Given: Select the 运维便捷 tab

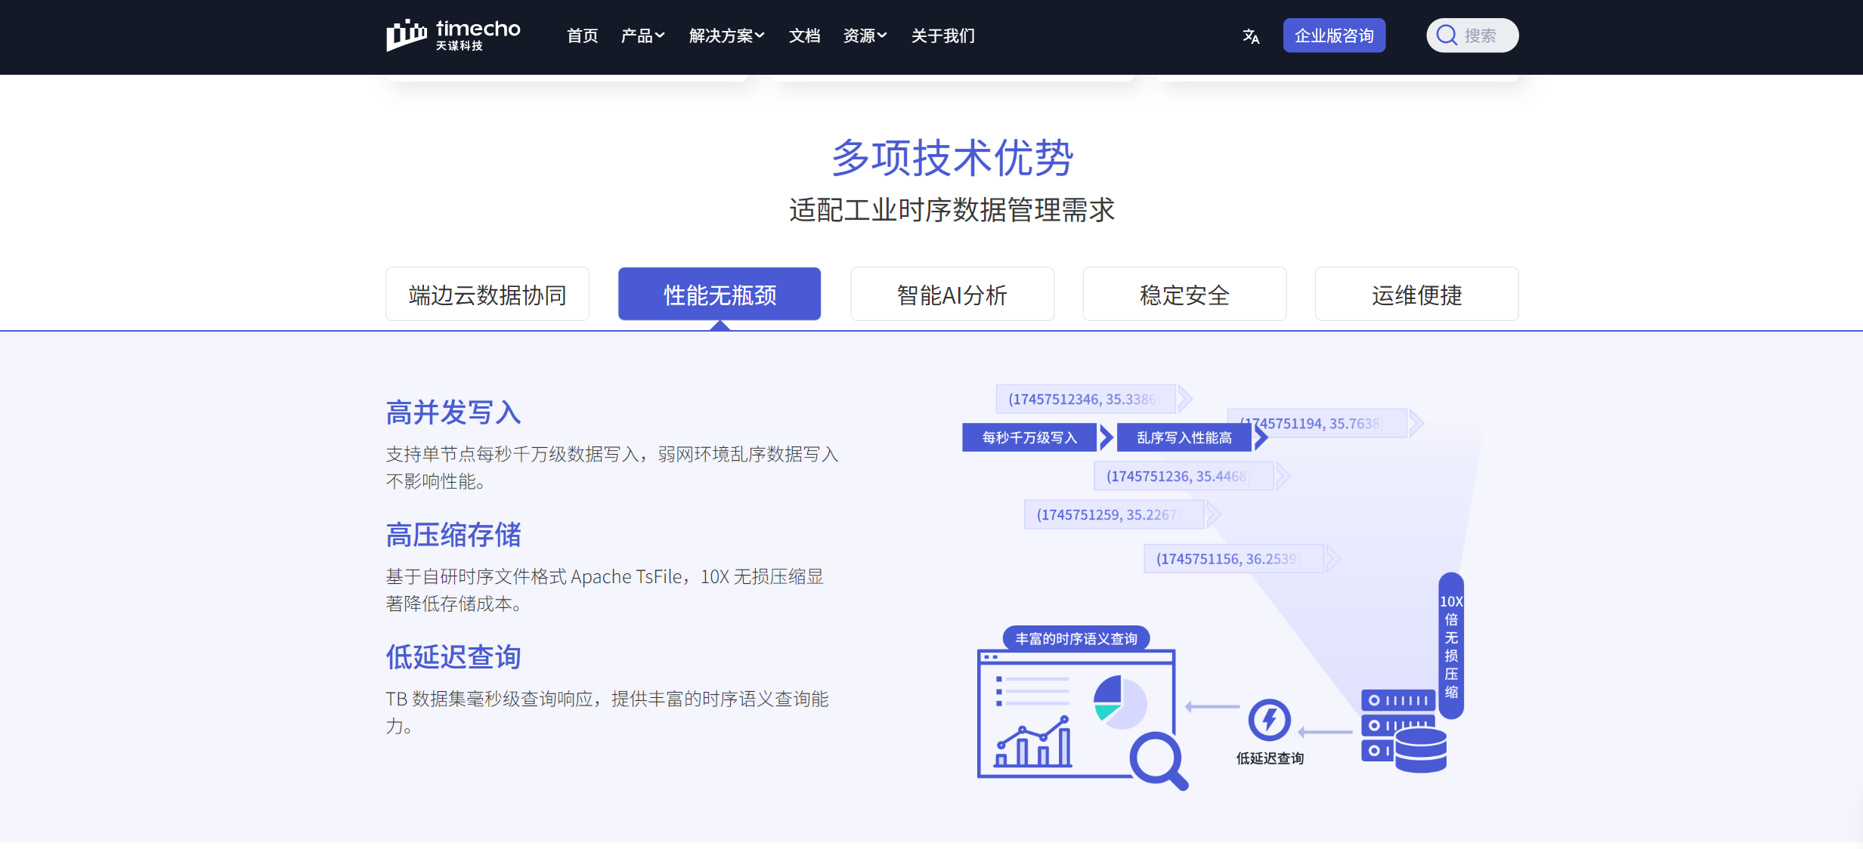Looking at the screenshot, I should (x=1416, y=295).
